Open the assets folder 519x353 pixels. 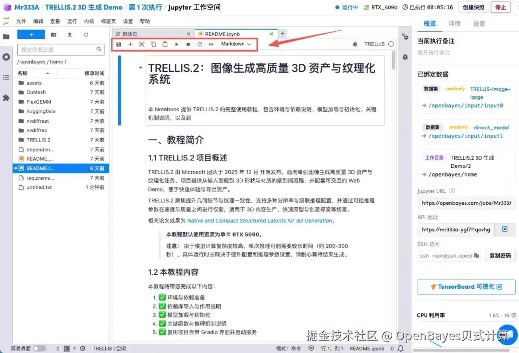61,83
